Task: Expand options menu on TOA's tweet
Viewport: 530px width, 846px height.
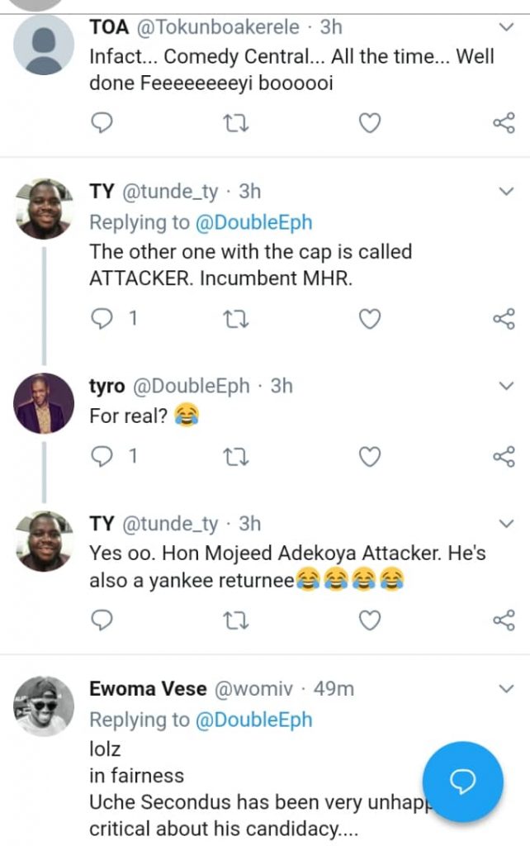Action: point(505,27)
